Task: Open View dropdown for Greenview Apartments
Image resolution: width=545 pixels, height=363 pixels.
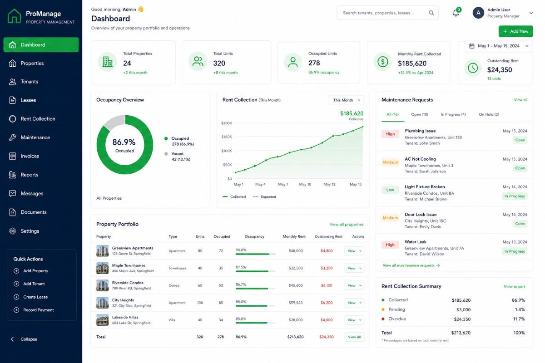Action: click(x=354, y=251)
